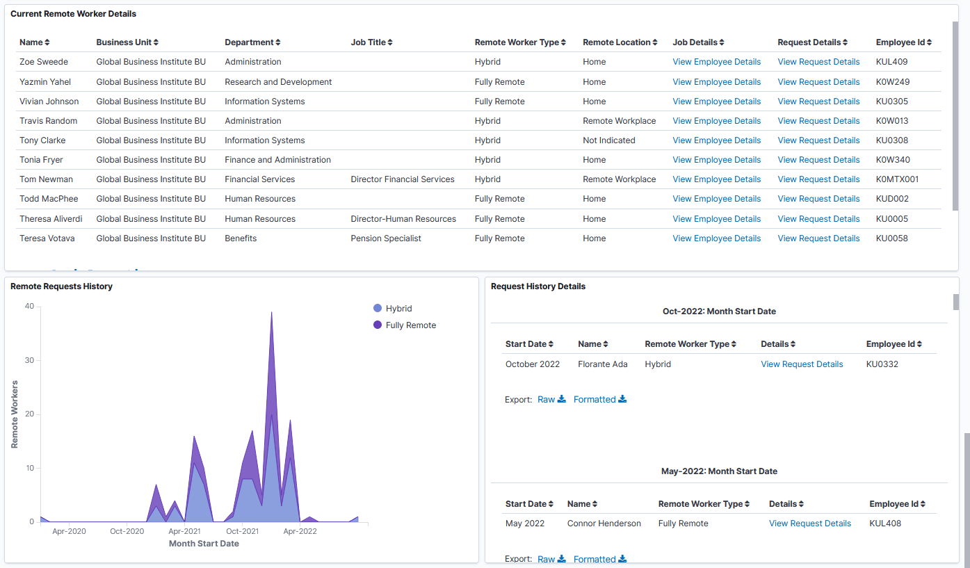The height and width of the screenshot is (568, 970).
Task: Sort the Name column in May-2022 table
Action: (597, 503)
